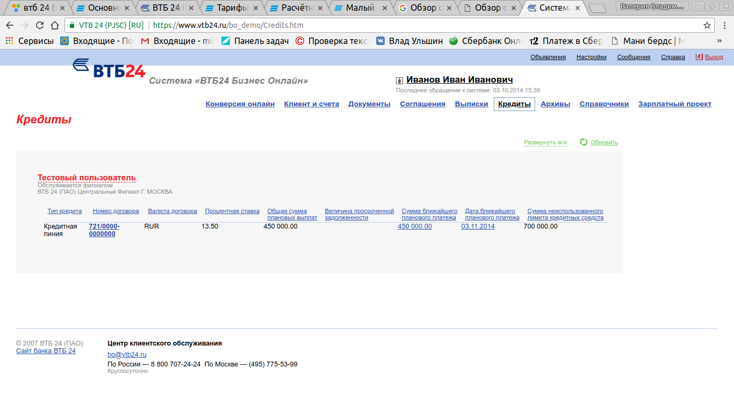Sort by the Тип кредита column
Screen dimensions: 734x396
pos(64,211)
